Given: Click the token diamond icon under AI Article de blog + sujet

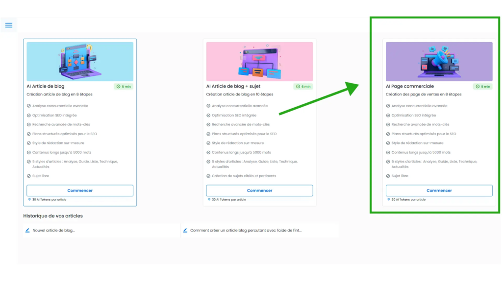Looking at the screenshot, I should point(209,200).
